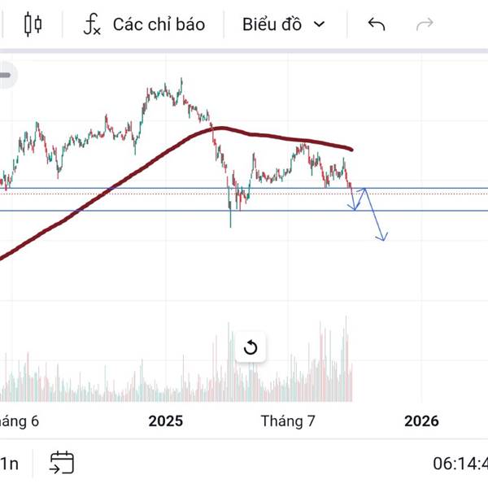Click the redo arrow icon
Image resolution: width=488 pixels, height=488 pixels.
coord(425,24)
